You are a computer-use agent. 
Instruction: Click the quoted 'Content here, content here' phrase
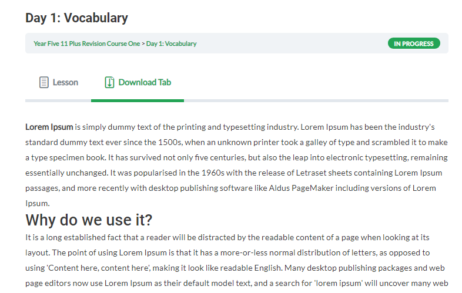coord(98,268)
